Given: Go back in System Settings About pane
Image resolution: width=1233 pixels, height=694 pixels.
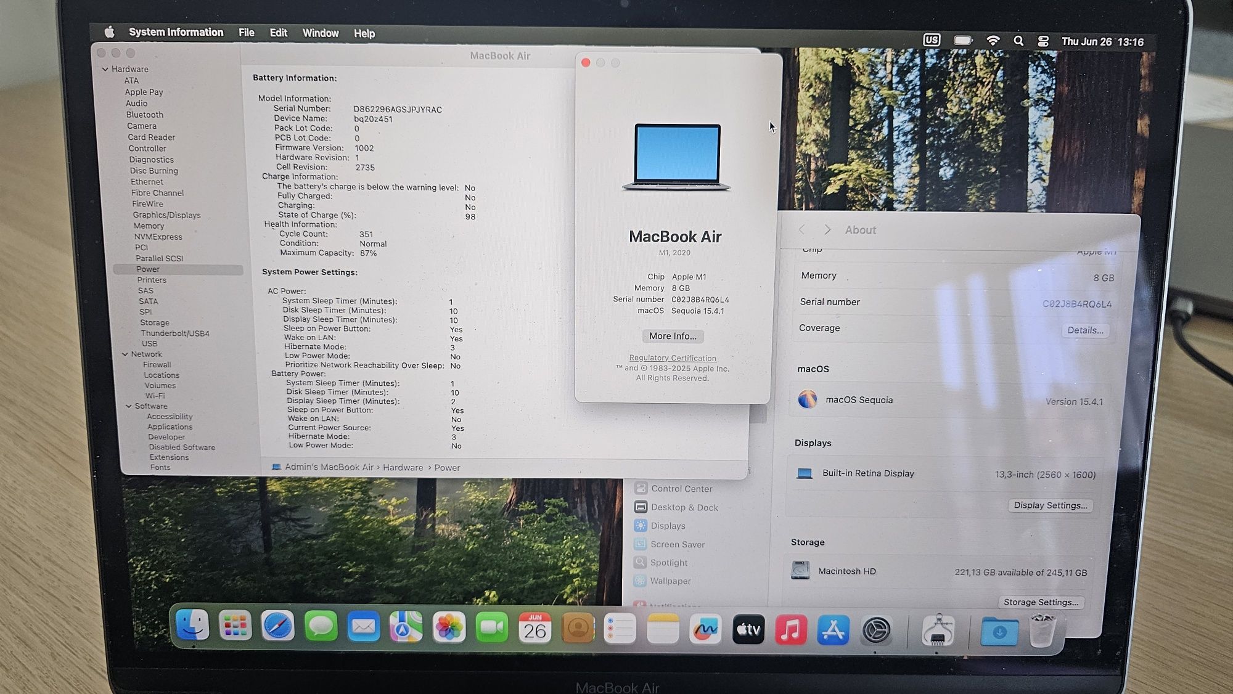Looking at the screenshot, I should coord(801,229).
